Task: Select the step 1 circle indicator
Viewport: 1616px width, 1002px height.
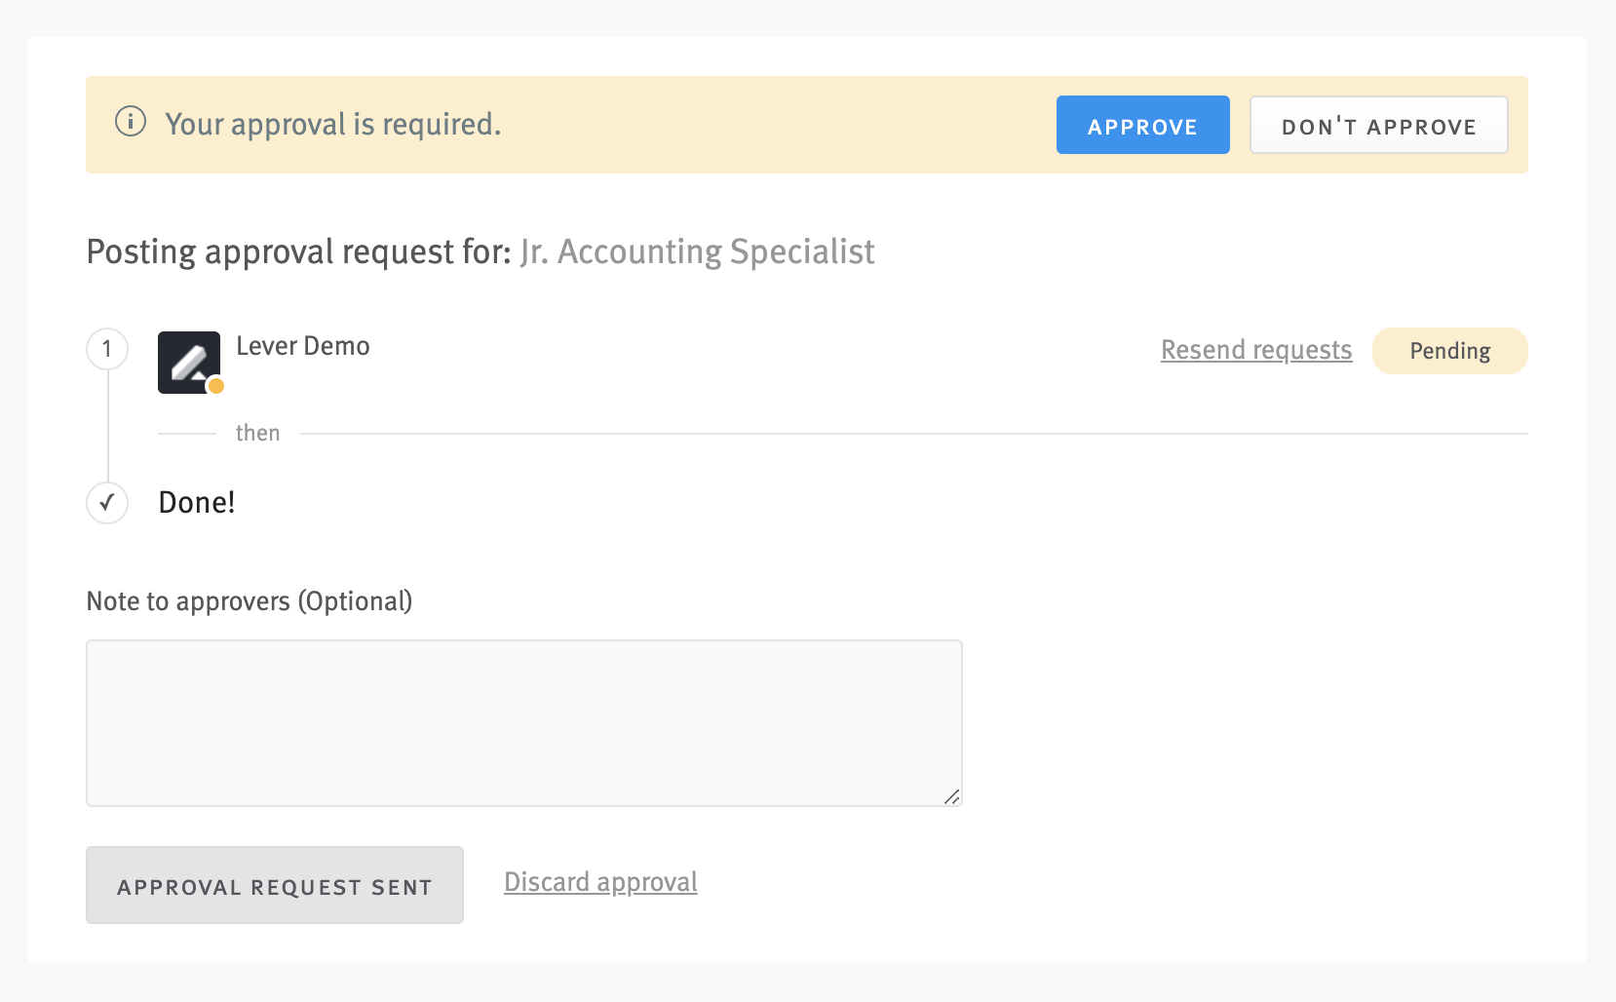Action: pos(107,349)
